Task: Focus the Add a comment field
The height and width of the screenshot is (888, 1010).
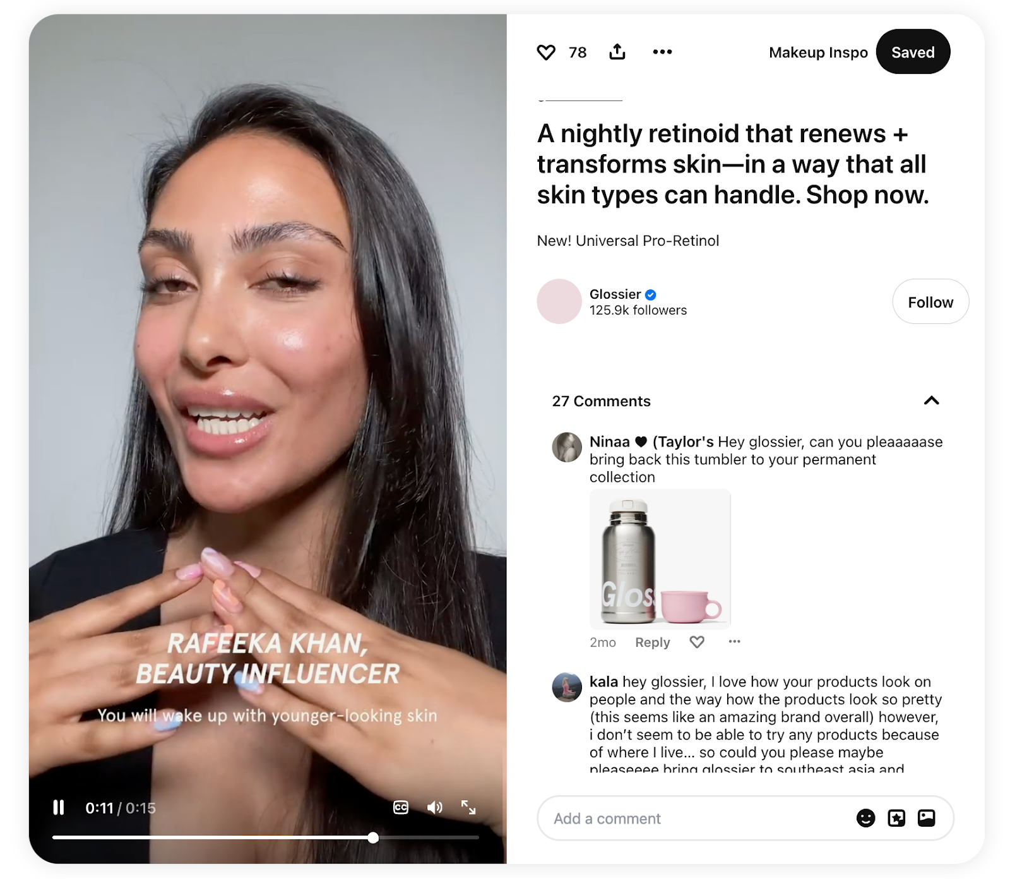Action: [x=694, y=818]
